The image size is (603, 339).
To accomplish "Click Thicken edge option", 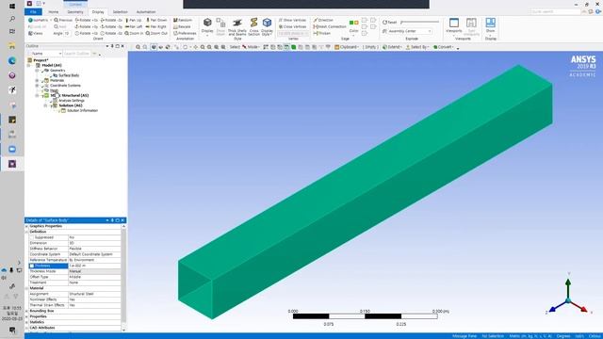I will (322, 33).
